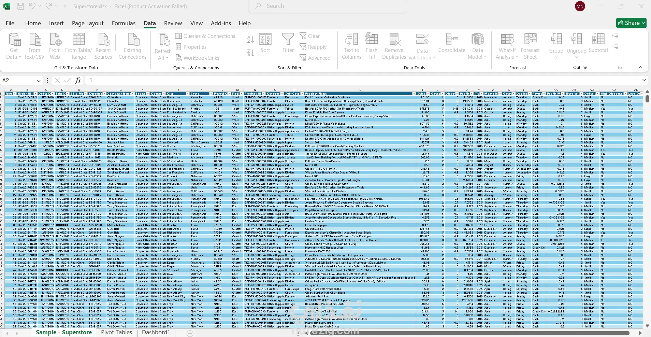The width and height of the screenshot is (651, 337).
Task: Open Recent Sources
Action: point(103,46)
